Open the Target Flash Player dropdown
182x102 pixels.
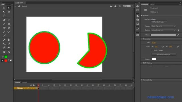point(163,26)
